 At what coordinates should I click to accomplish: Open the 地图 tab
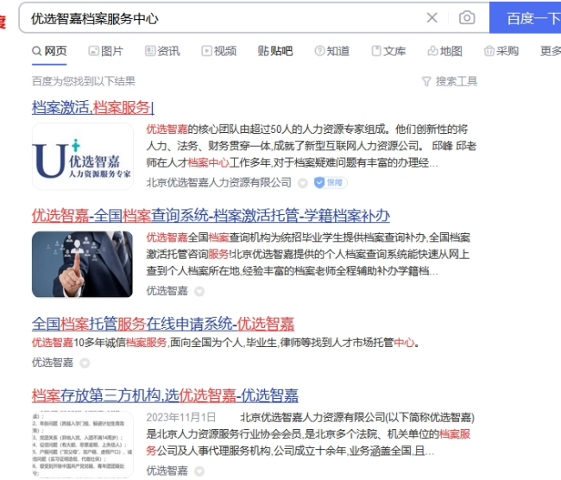[x=444, y=51]
